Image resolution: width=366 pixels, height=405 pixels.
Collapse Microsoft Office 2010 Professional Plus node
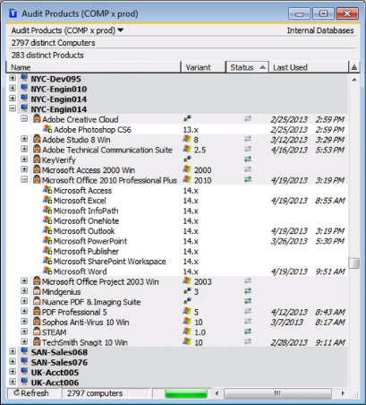[24, 179]
